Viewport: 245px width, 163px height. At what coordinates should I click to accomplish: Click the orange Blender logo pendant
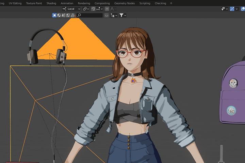(x=133, y=81)
